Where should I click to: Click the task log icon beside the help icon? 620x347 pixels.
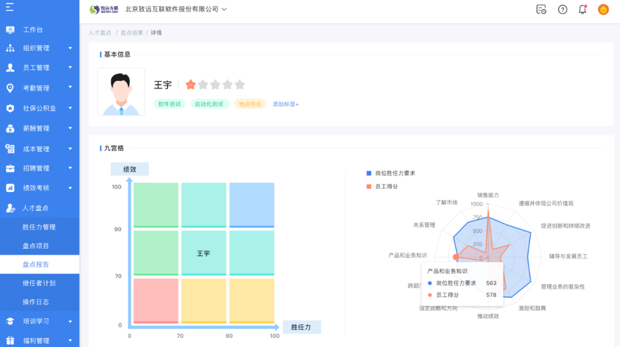[x=540, y=9]
